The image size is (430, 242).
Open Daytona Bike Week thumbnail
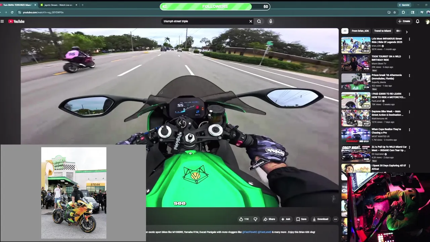pyautogui.click(x=356, y=118)
